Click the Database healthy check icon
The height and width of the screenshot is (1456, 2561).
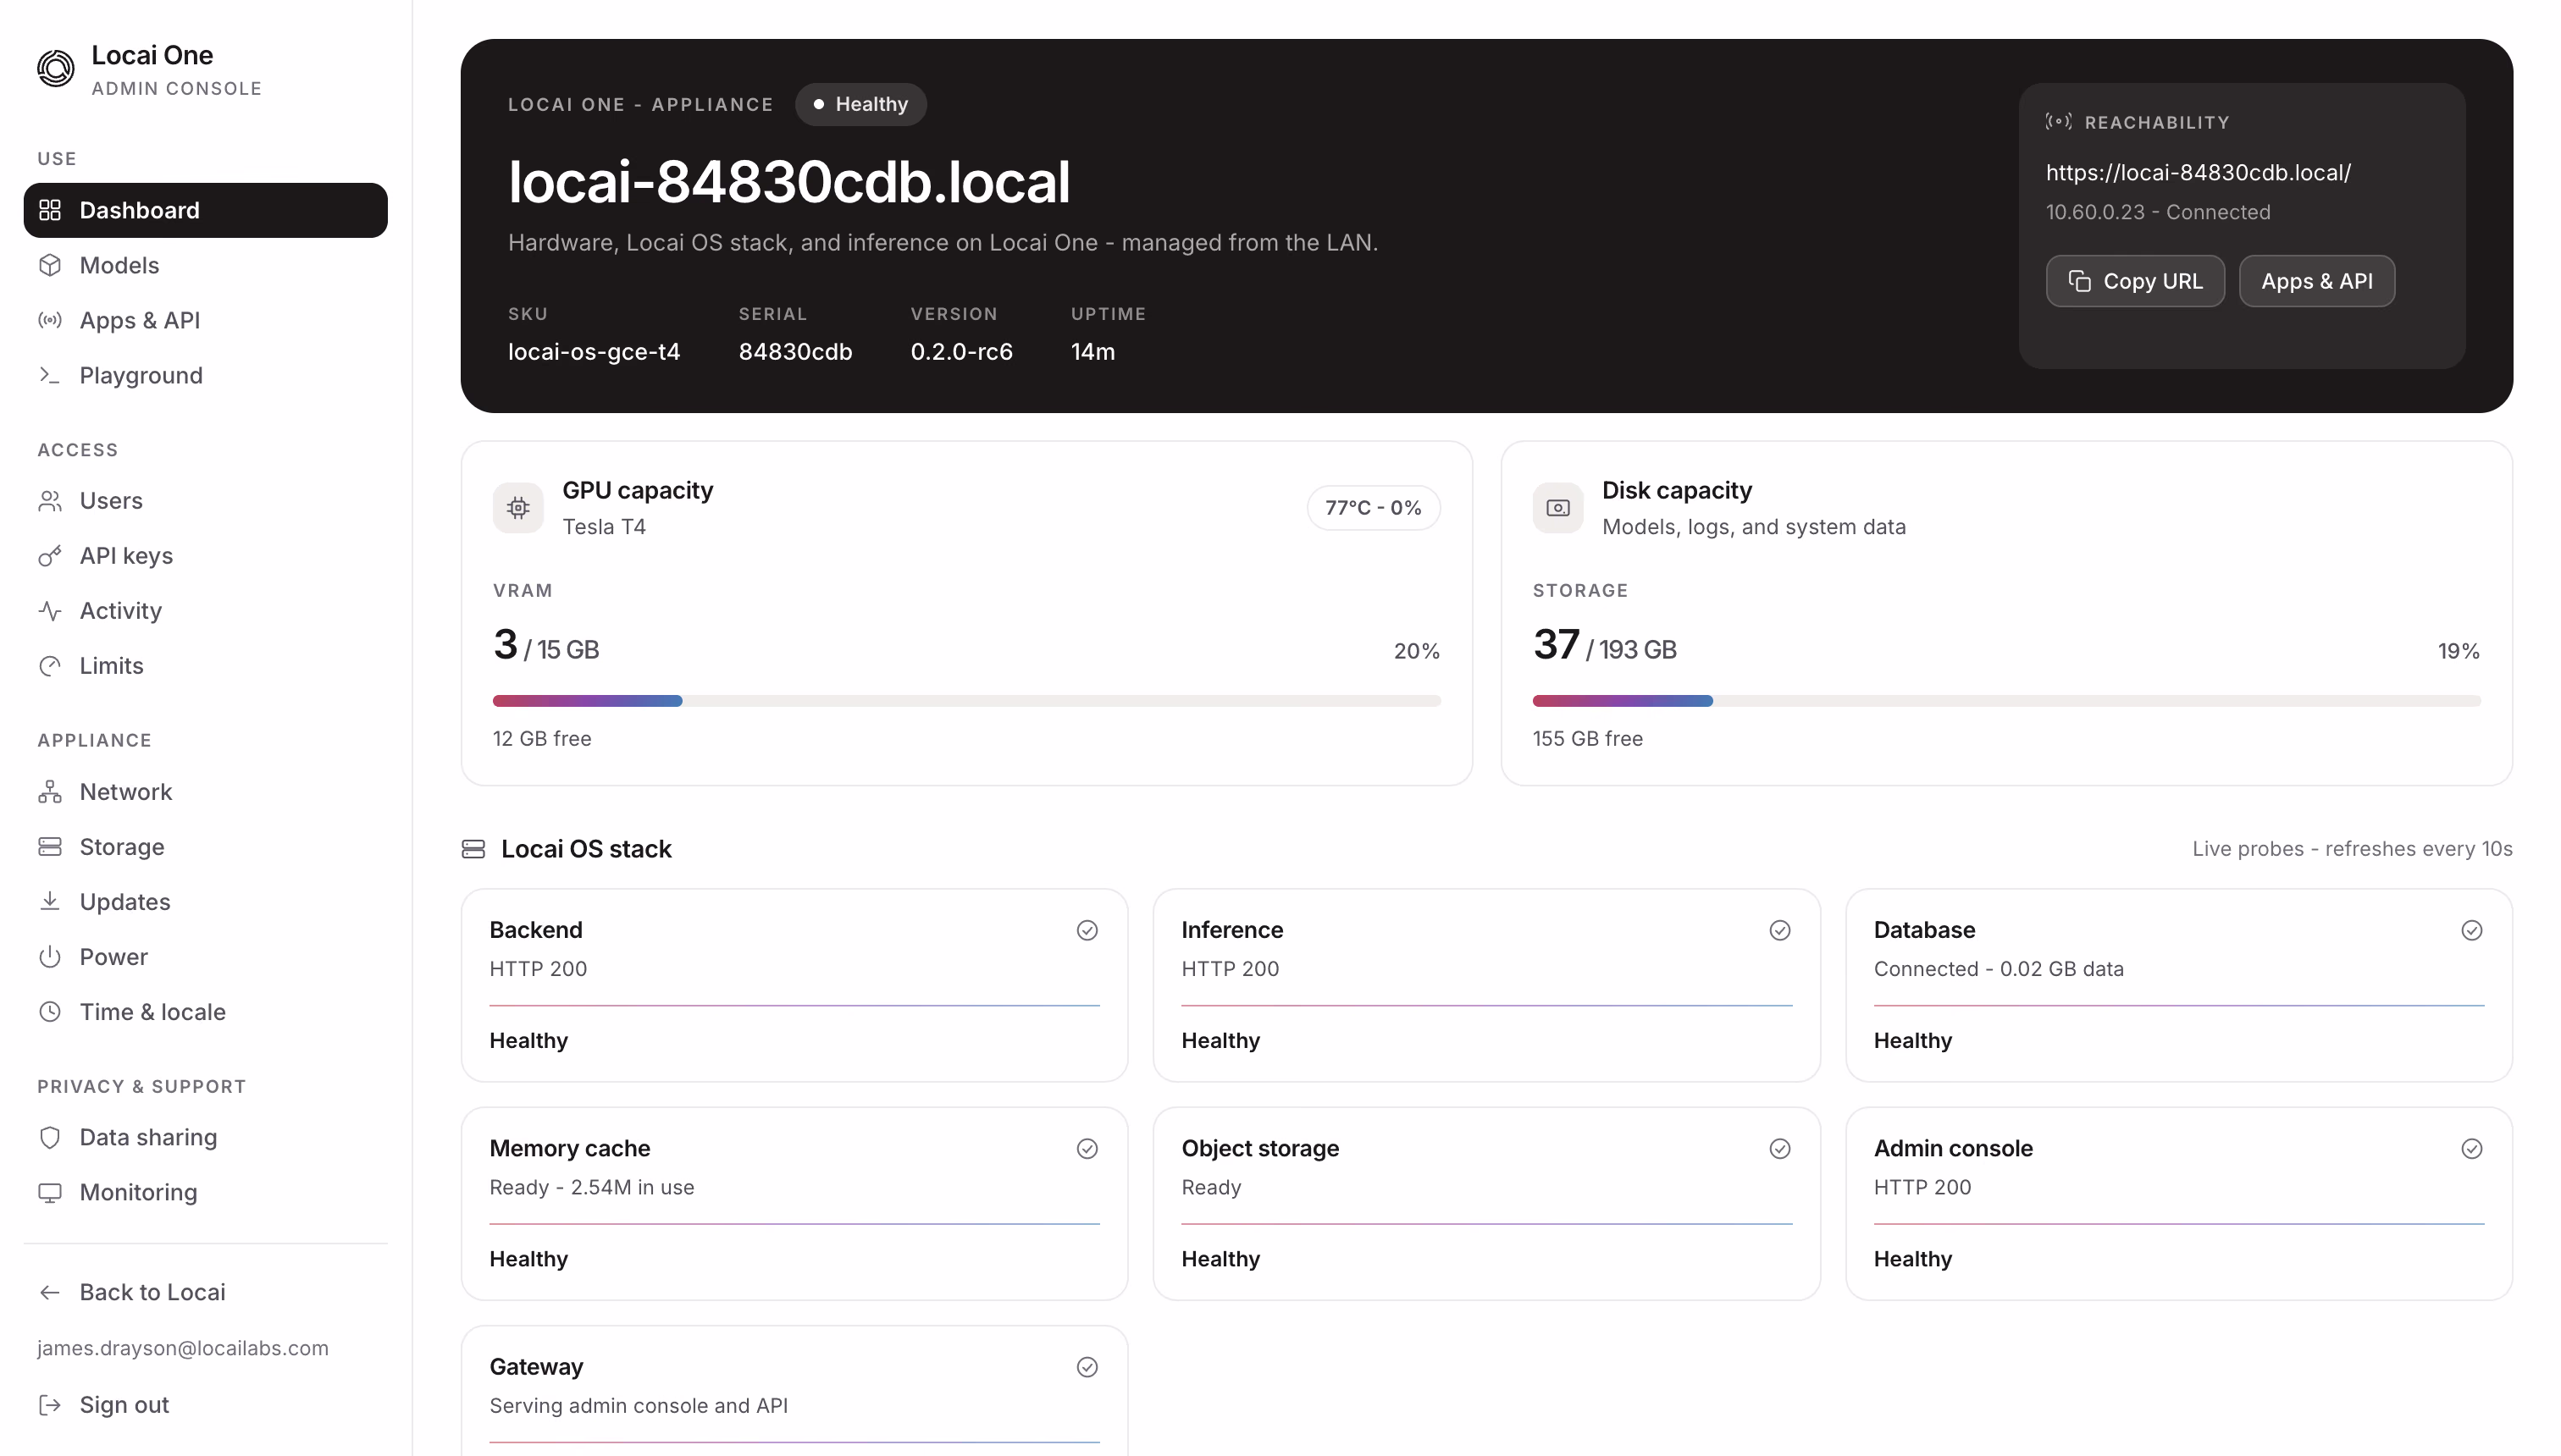click(2472, 930)
